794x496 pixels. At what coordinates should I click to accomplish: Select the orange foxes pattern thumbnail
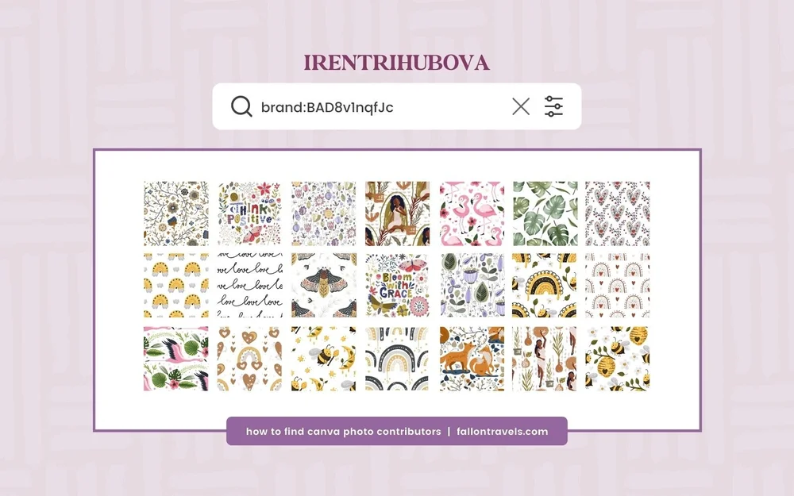click(x=472, y=359)
